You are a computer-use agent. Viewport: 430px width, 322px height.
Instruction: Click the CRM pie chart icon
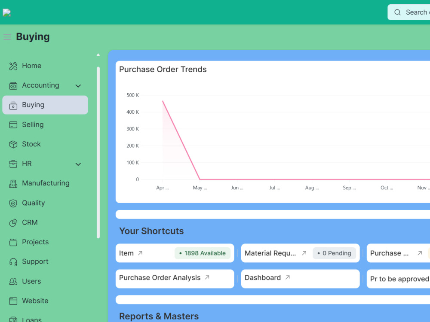(x=13, y=222)
